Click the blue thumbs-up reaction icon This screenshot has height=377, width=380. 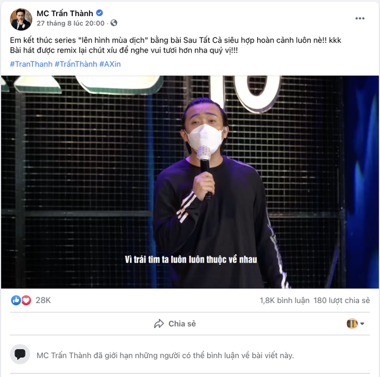coord(16,300)
